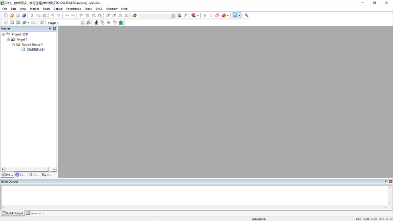Open the Target 1 selection dropdown
Viewport: 393px width, 221px height.
(x=82, y=23)
